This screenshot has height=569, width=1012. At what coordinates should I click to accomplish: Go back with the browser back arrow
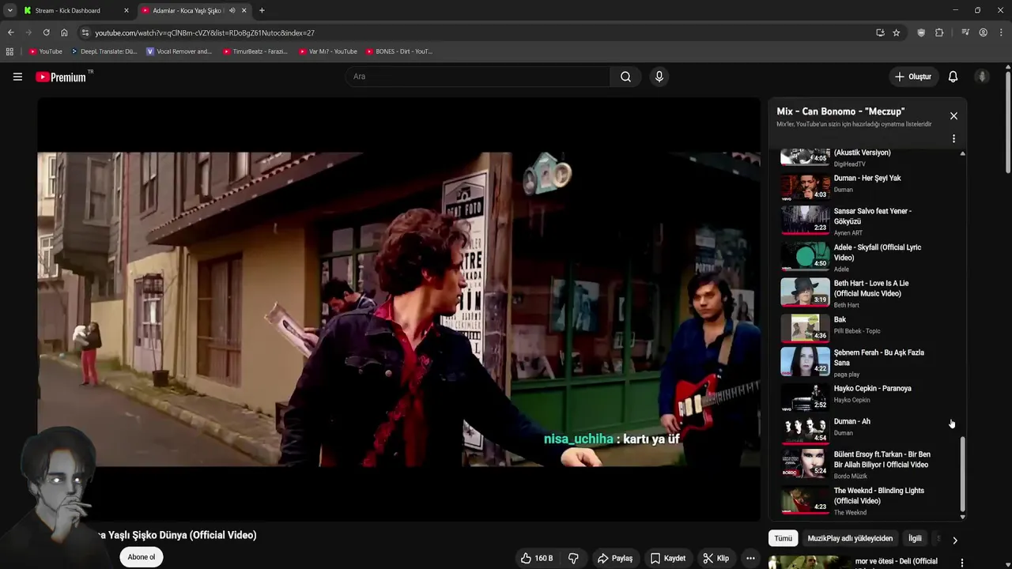pyautogui.click(x=10, y=32)
